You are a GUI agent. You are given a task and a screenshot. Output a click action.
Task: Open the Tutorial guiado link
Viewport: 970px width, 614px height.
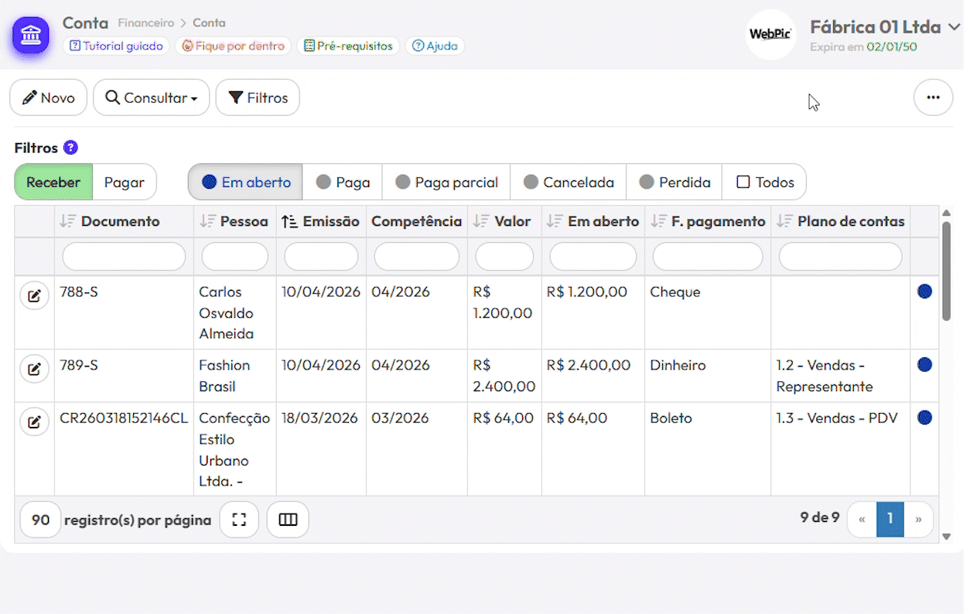click(116, 46)
